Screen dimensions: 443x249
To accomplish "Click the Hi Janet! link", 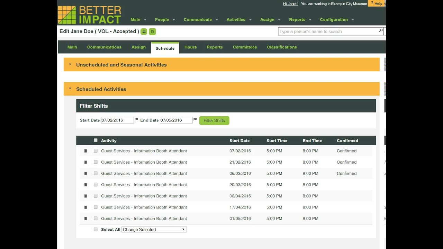I will pyautogui.click(x=291, y=4).
